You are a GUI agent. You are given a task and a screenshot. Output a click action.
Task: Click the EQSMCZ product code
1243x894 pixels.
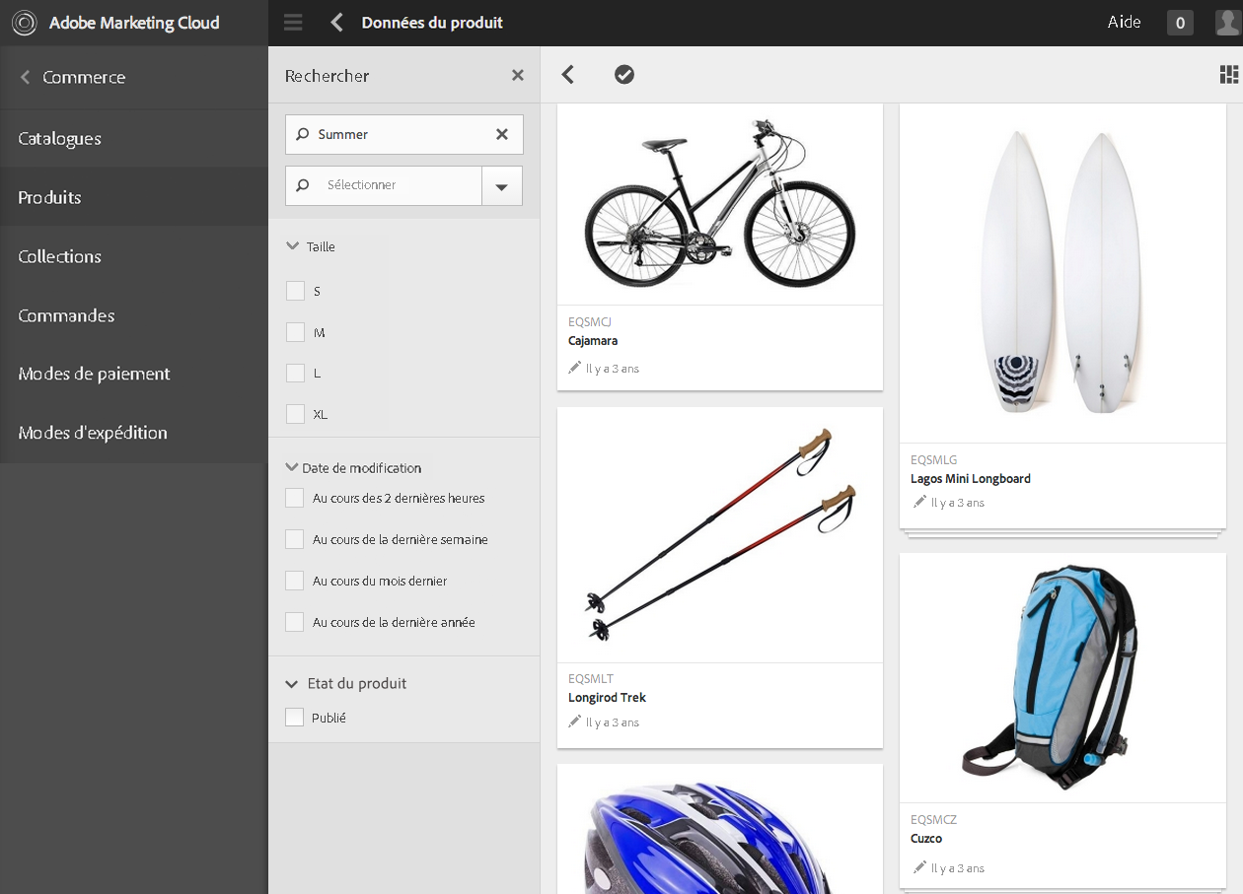coord(933,820)
